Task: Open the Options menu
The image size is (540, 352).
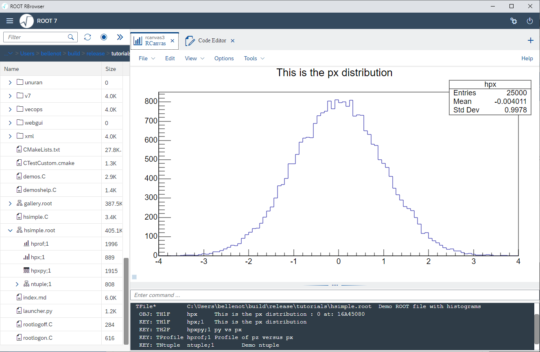Action: coord(224,58)
